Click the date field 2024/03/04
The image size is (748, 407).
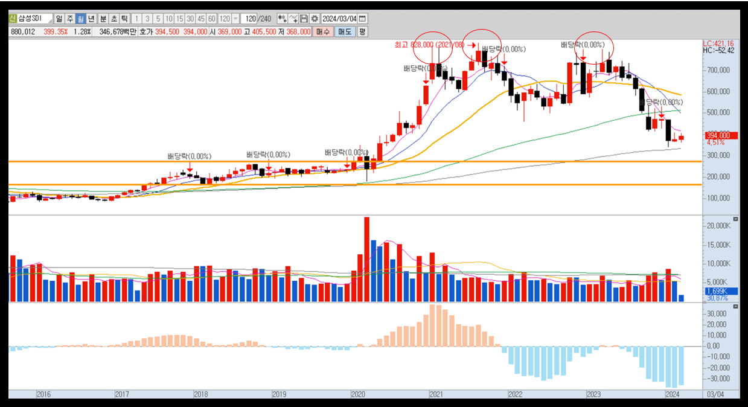pyautogui.click(x=339, y=19)
